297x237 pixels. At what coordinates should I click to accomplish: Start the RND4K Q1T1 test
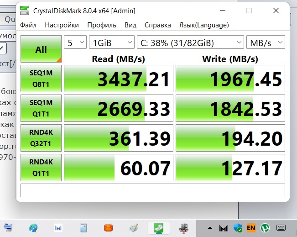[41, 168]
